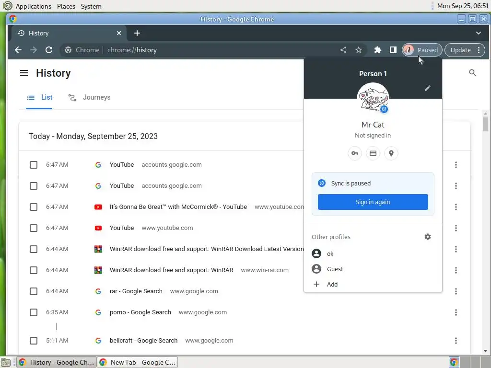Select checkbox for YouTube www.youtube.com entry
491x368 pixels.
point(34,228)
